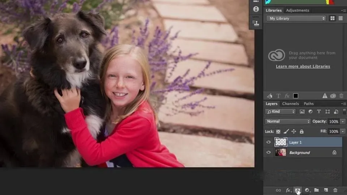Open Learn more about Libraries link
Image resolution: width=347 pixels, height=195 pixels.
[303, 66]
